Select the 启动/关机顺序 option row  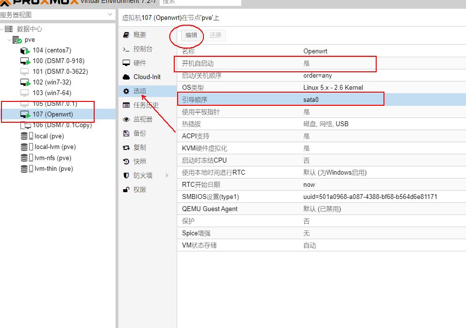click(321, 76)
